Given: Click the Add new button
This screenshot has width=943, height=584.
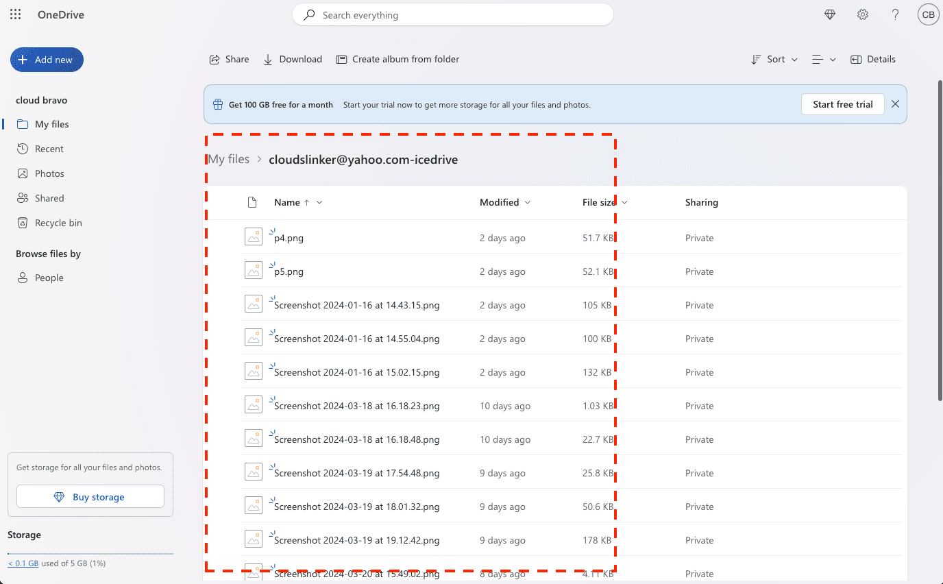Looking at the screenshot, I should [x=47, y=60].
